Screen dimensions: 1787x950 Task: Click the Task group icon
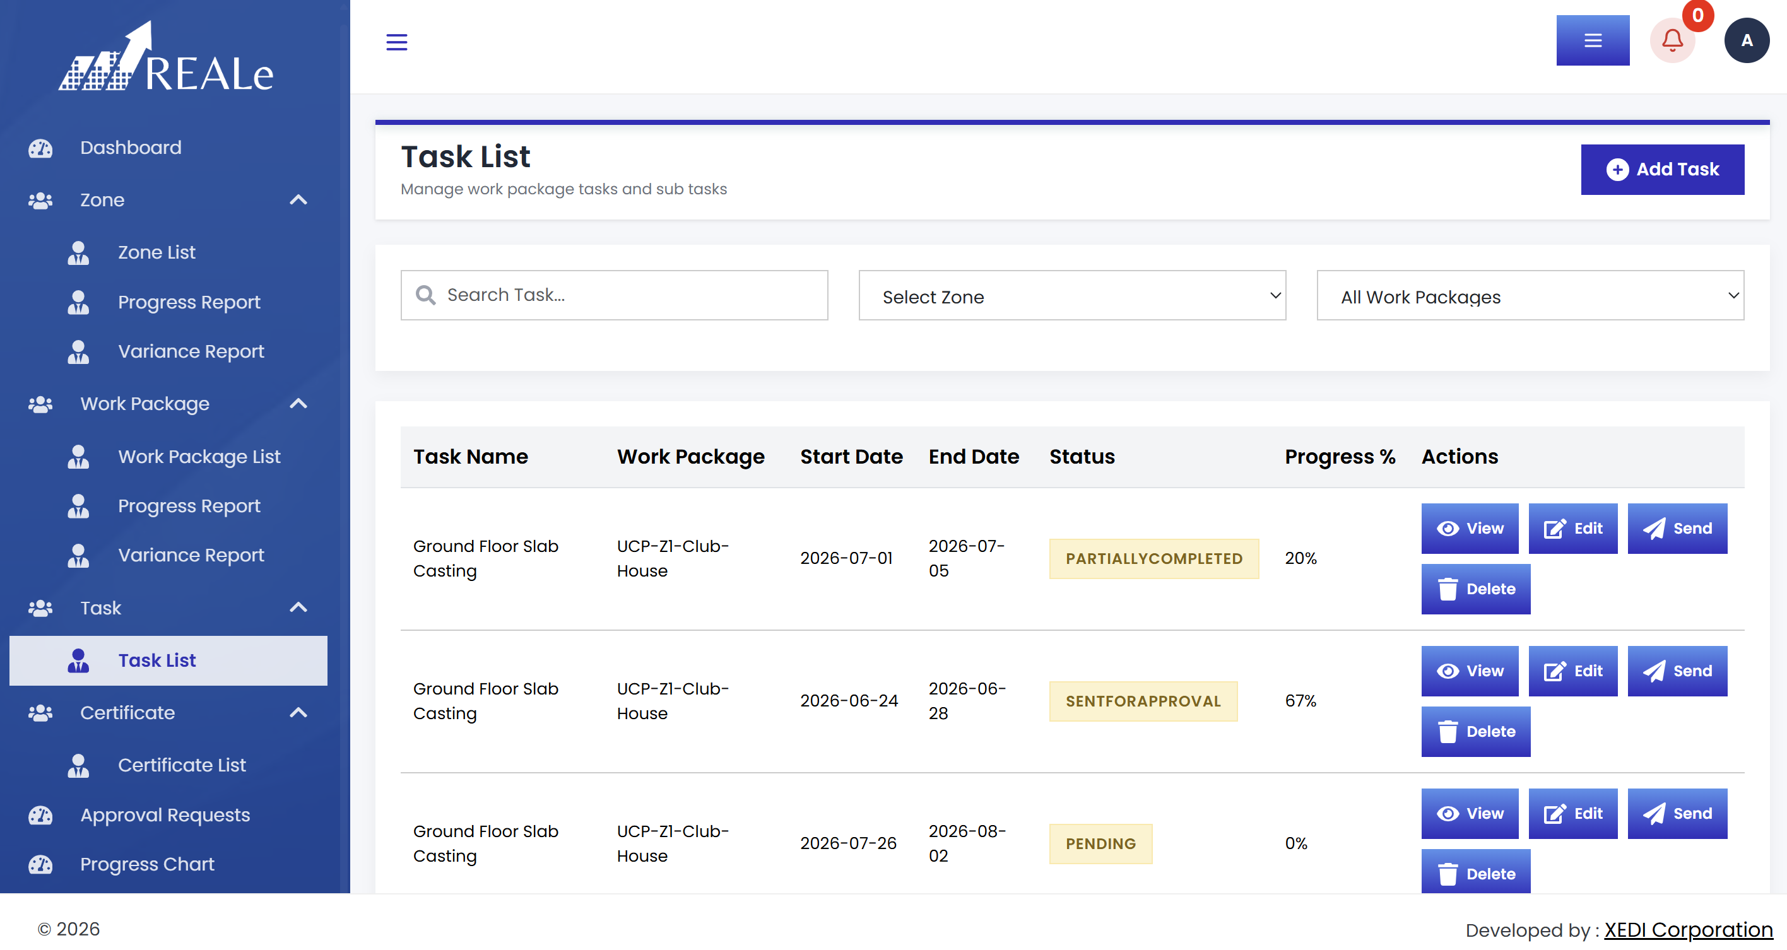tap(40, 608)
